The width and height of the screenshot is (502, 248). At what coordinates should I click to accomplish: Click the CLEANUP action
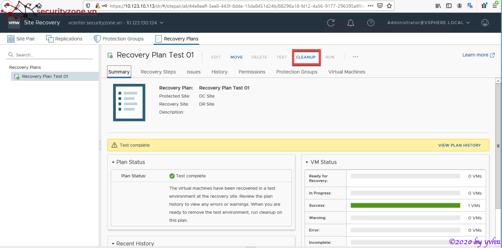(x=306, y=57)
